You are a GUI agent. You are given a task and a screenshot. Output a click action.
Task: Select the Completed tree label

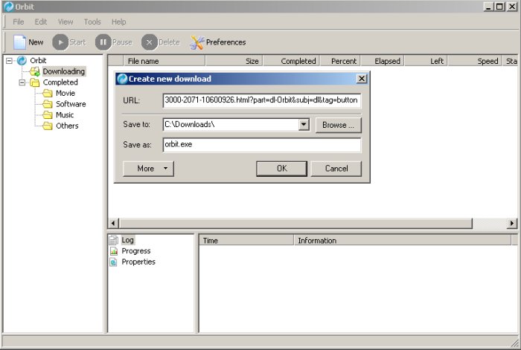coord(60,82)
